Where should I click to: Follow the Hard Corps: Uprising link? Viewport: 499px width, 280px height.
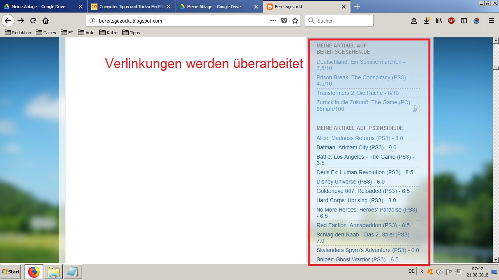click(356, 200)
